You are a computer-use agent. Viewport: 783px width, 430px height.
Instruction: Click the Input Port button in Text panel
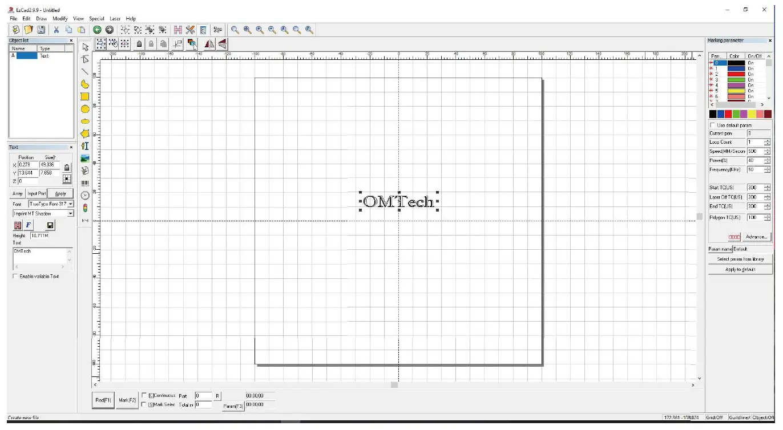coord(37,193)
